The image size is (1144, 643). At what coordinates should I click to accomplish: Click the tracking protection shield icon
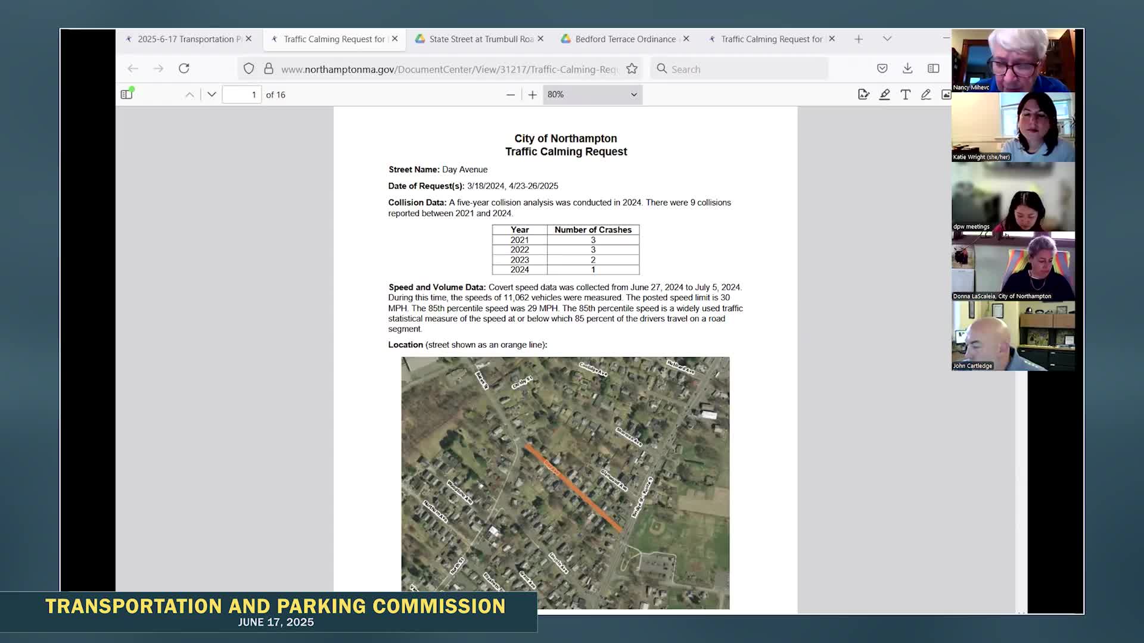click(x=249, y=69)
